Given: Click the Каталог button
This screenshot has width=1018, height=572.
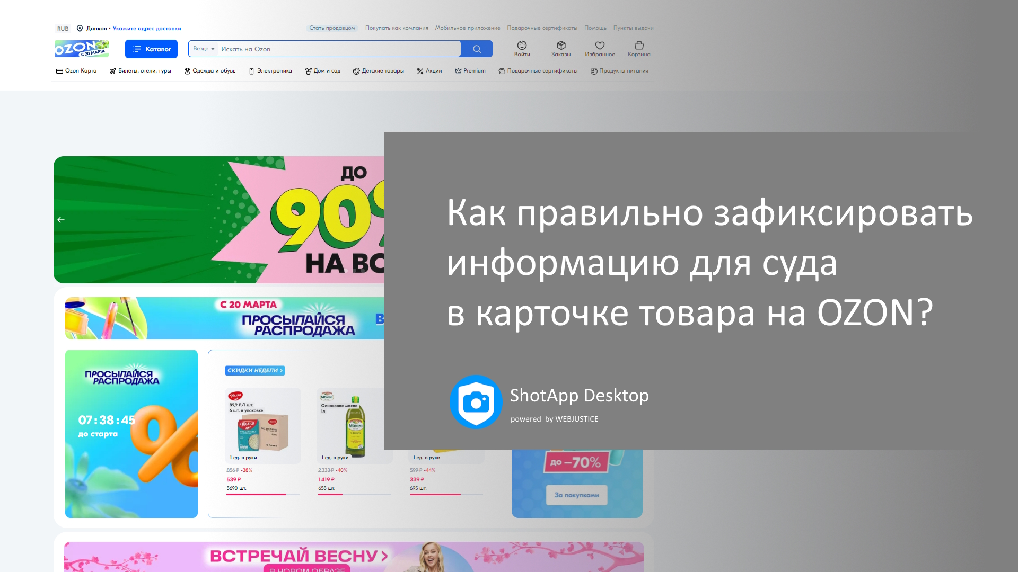Looking at the screenshot, I should (x=151, y=49).
